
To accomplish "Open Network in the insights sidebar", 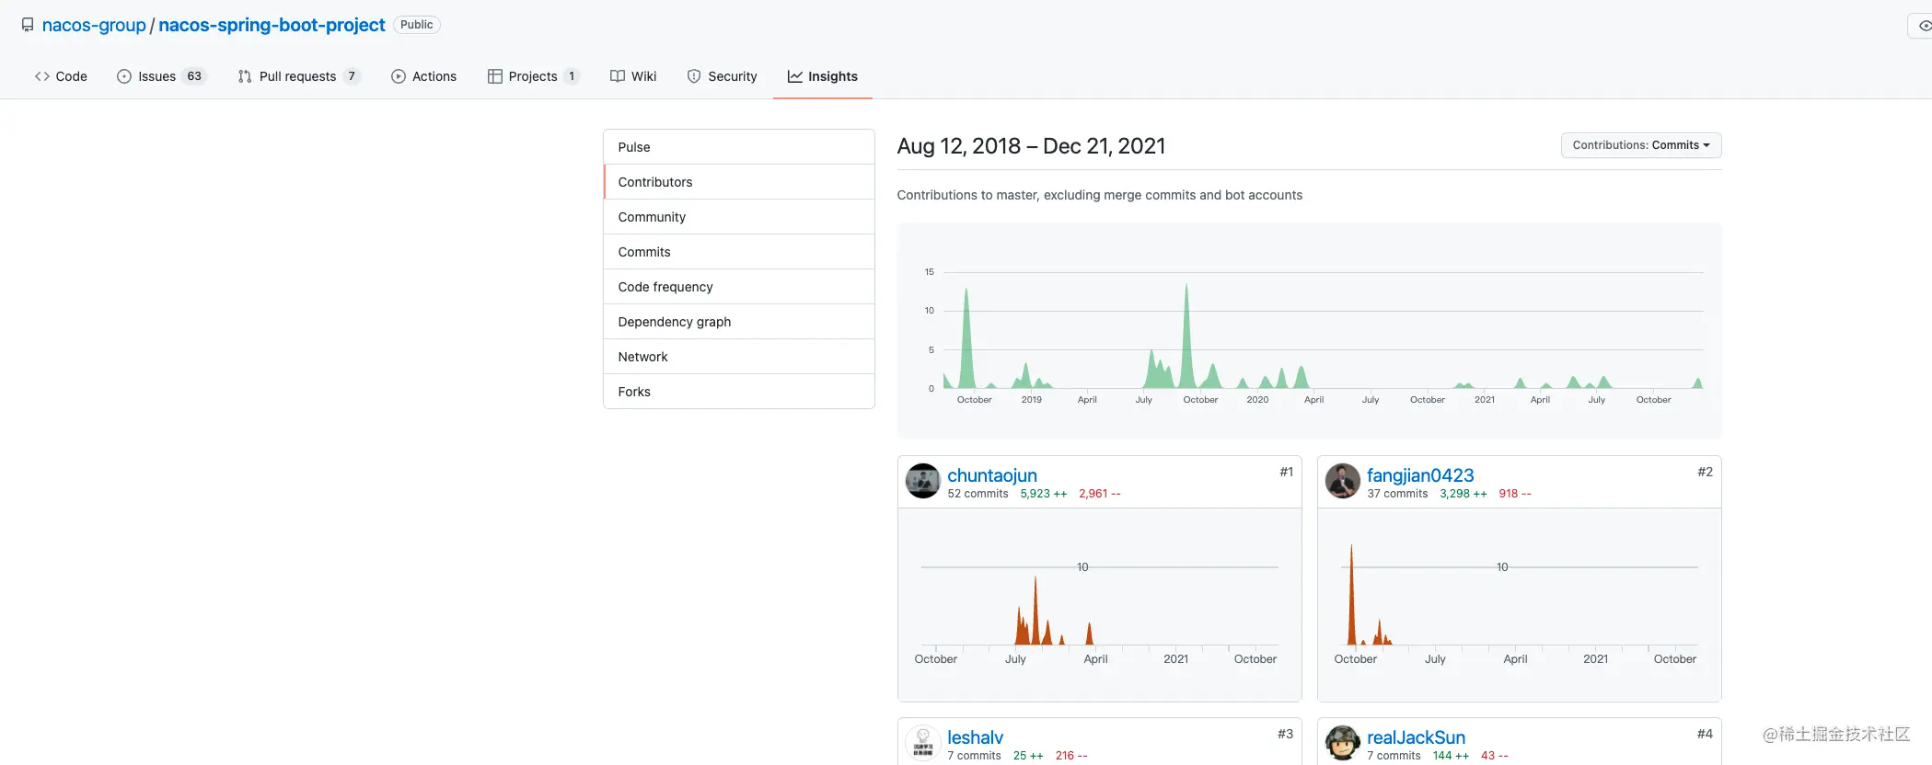I will tap(739, 357).
